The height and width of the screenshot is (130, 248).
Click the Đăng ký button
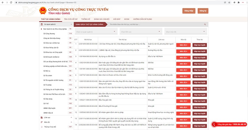[x=203, y=11]
